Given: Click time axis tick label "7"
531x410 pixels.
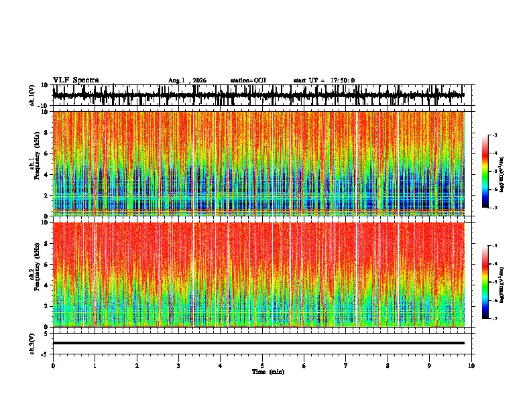Looking at the screenshot, I should pos(346,366).
